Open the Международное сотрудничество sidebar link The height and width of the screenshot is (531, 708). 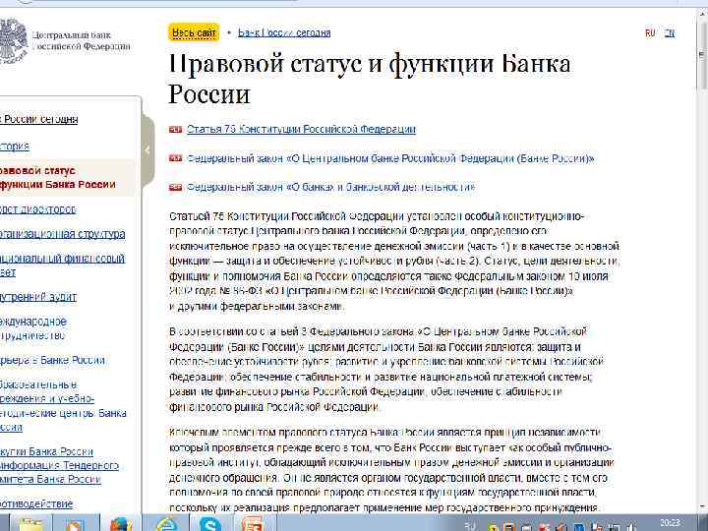tap(33, 328)
